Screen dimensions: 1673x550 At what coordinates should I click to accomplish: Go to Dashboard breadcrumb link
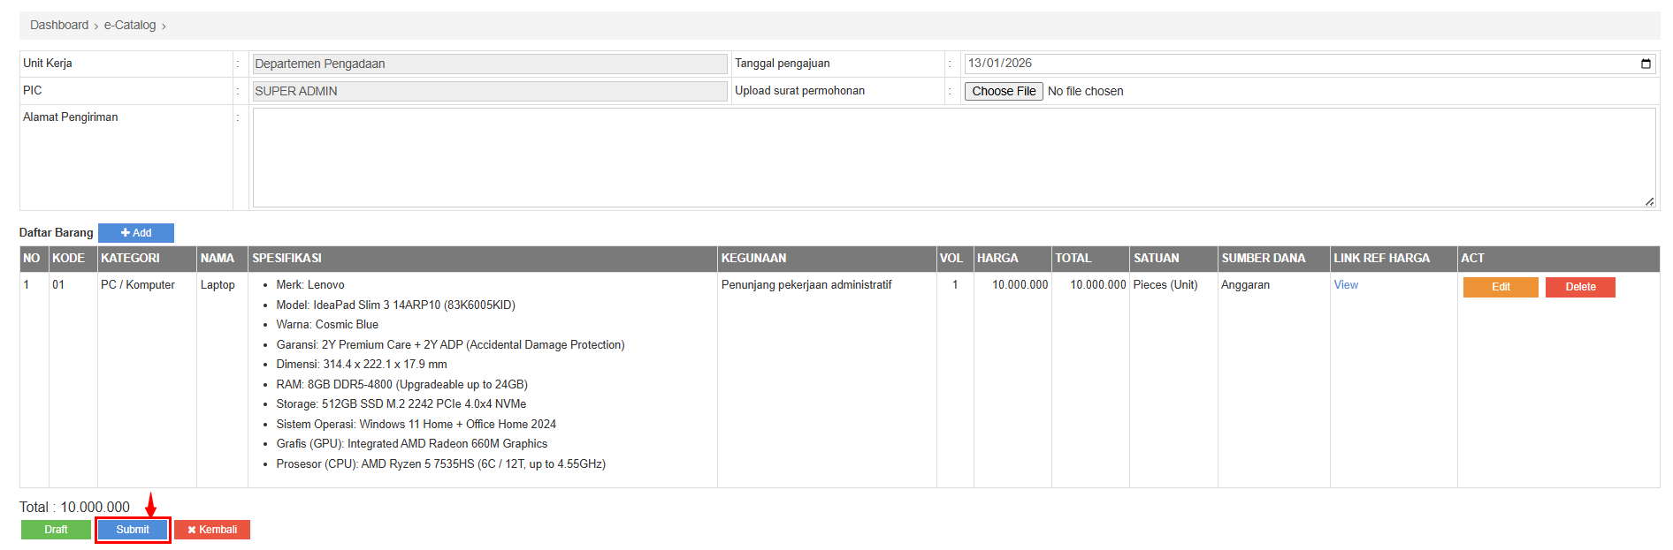(59, 25)
